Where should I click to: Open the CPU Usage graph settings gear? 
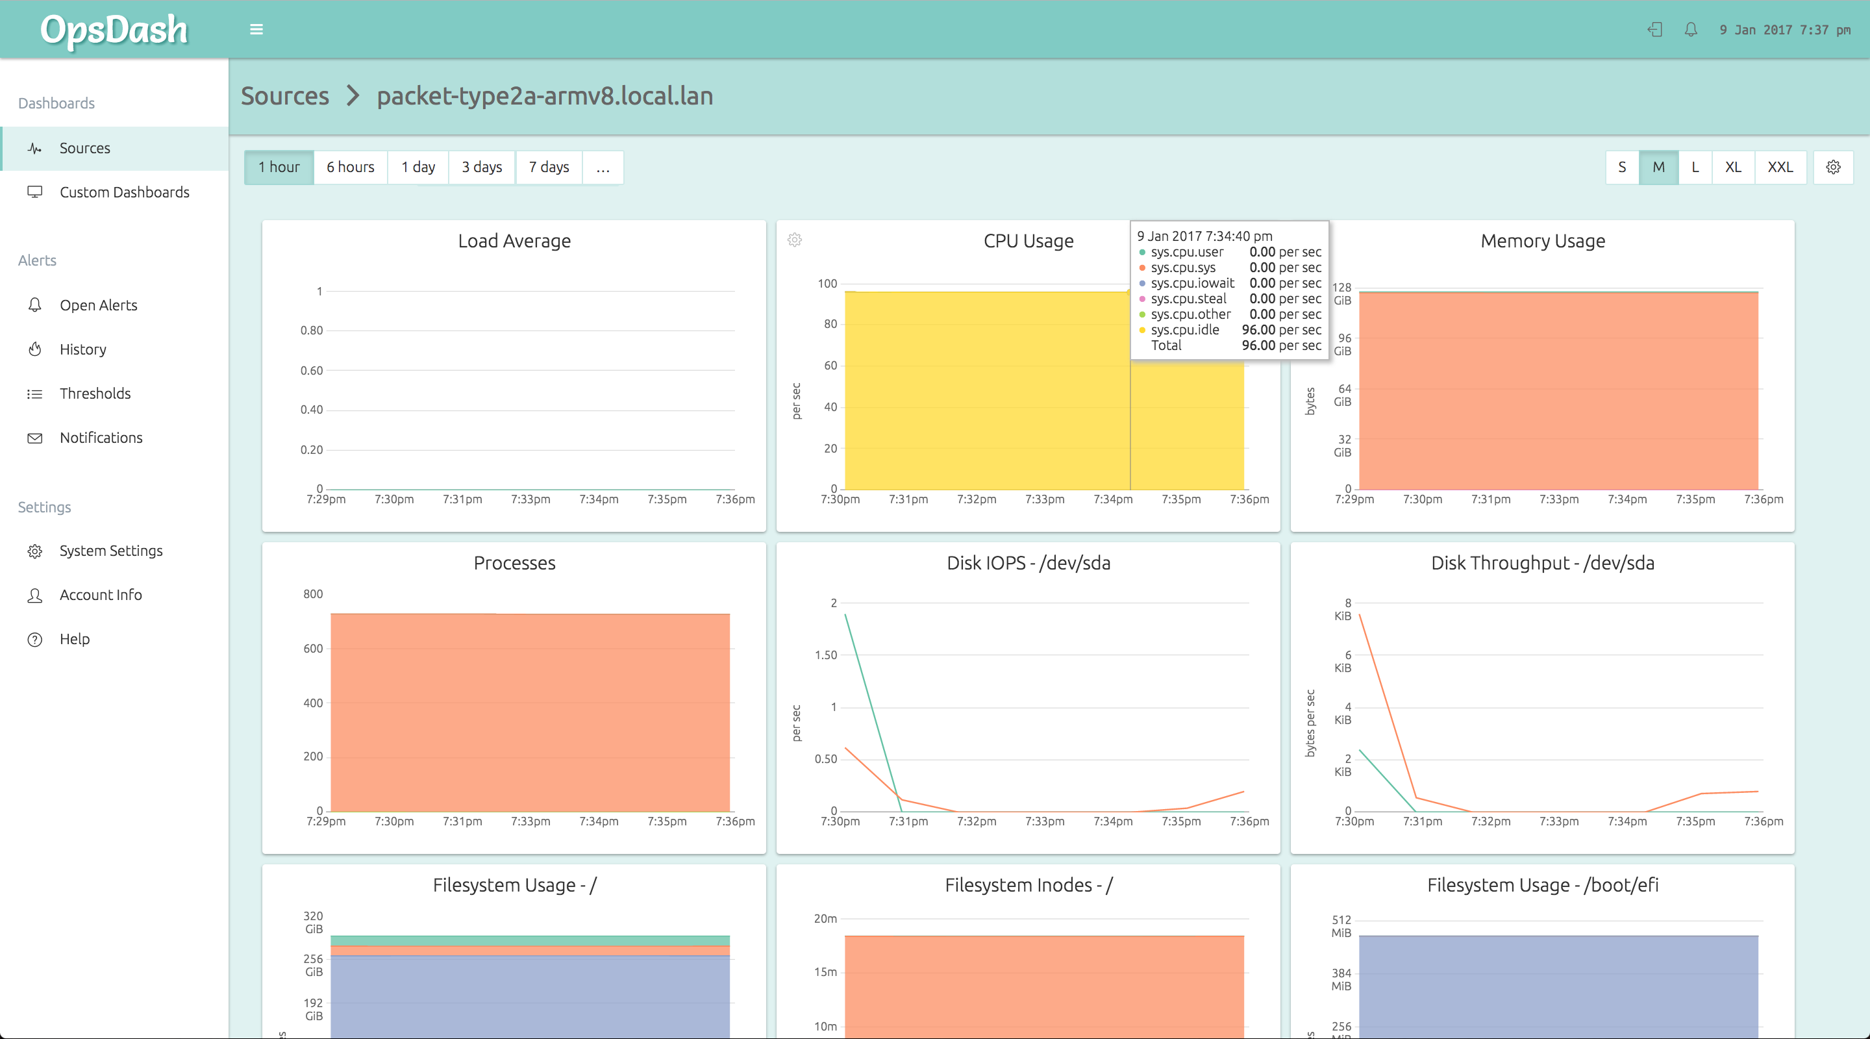tap(795, 240)
